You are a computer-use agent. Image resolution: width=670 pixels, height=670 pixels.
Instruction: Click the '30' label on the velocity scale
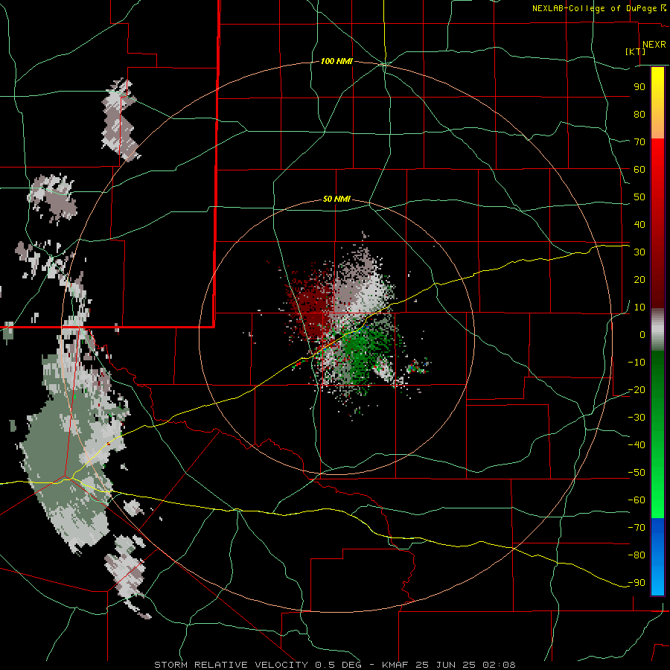point(639,252)
